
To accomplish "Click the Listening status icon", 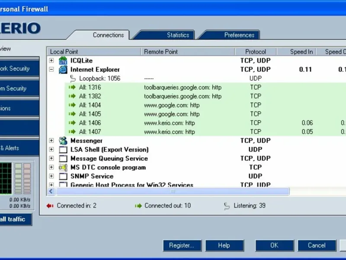I will [x=227, y=206].
